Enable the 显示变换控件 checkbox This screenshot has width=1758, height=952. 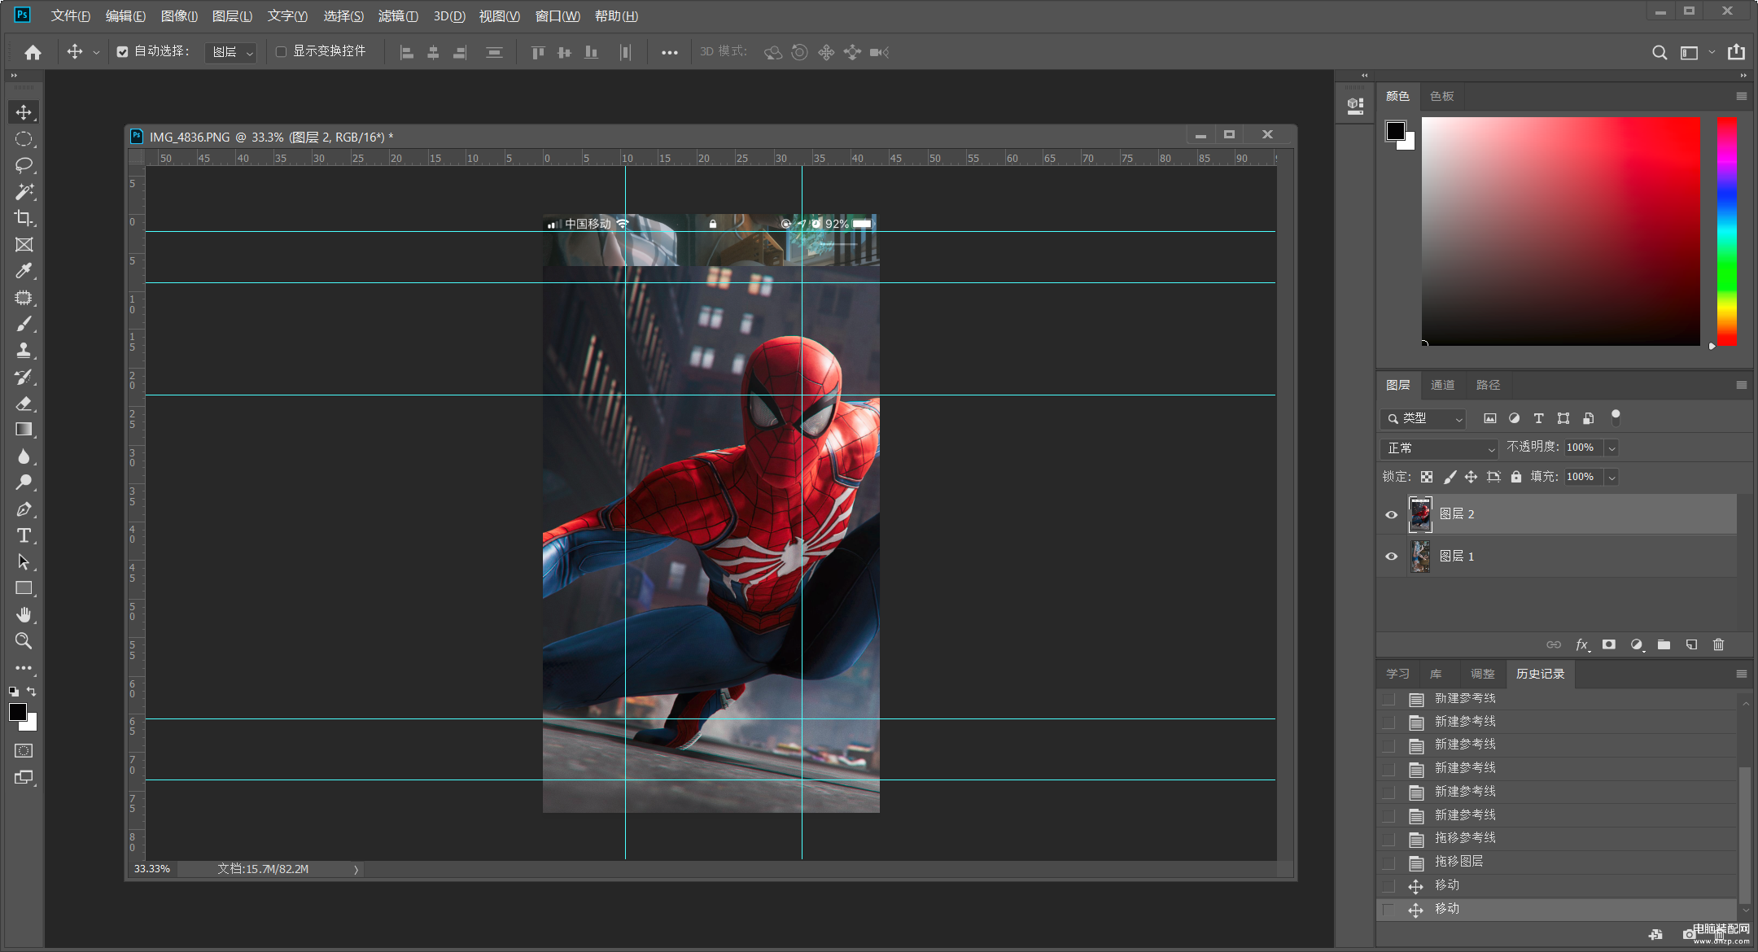tap(281, 52)
